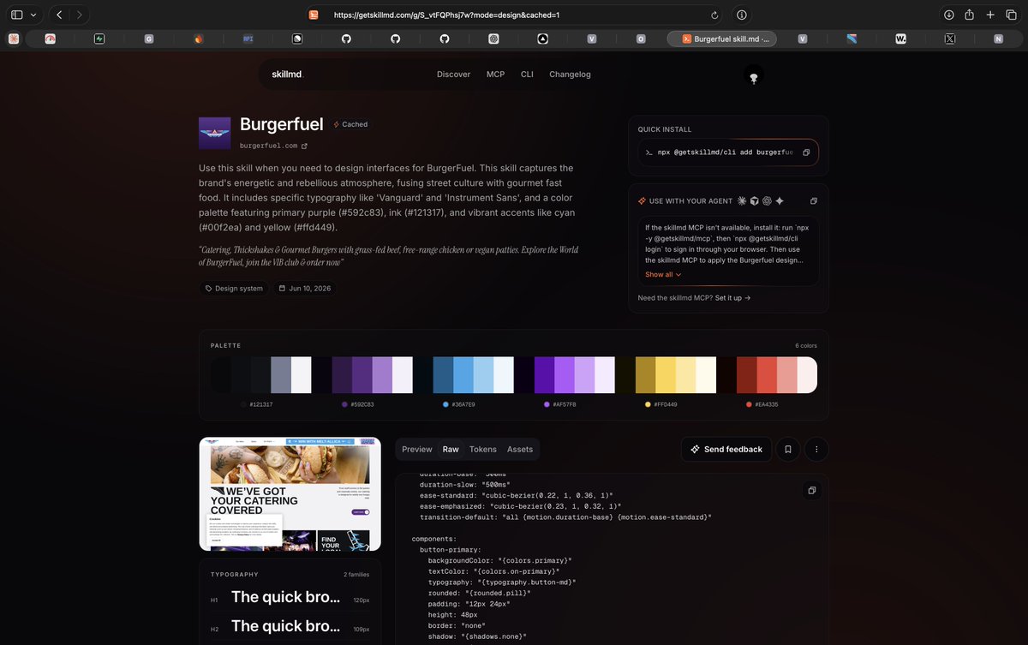Open the BurgerFuel website screenshot preview
This screenshot has width=1028, height=645.
point(290,494)
